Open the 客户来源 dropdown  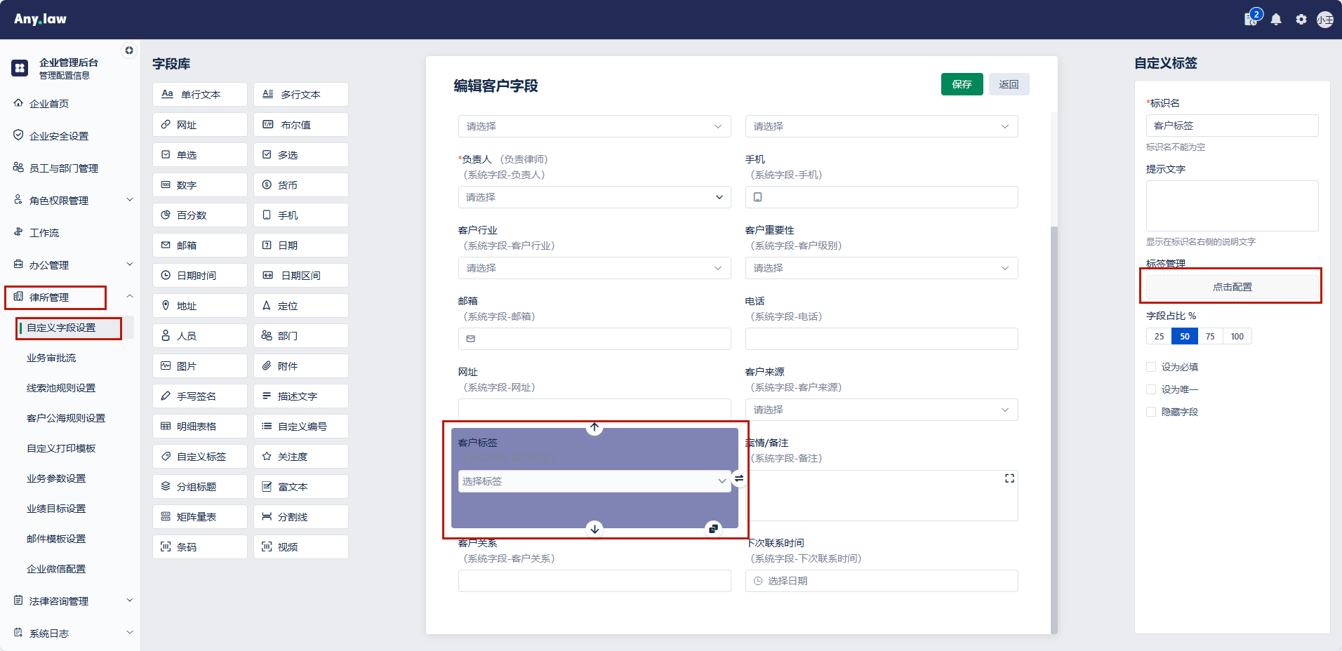coord(882,410)
